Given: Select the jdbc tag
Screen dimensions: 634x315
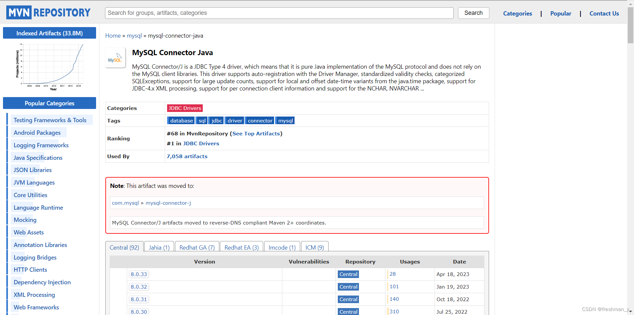Looking at the screenshot, I should pos(216,121).
